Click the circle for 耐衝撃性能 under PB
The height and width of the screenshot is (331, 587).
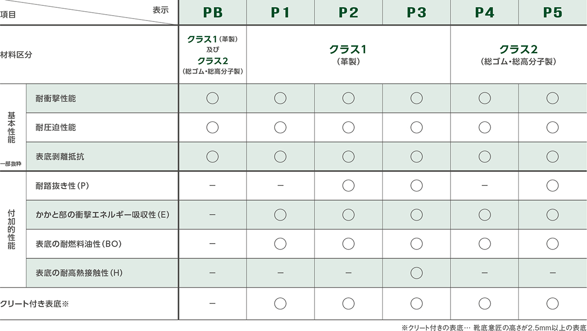click(212, 98)
